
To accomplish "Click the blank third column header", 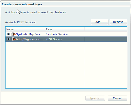I will (x=106, y=29).
